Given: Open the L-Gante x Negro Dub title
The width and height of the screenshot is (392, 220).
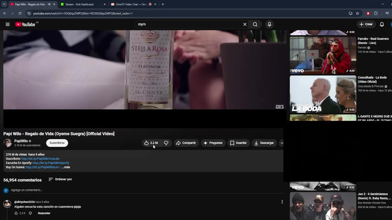Looking at the screenshot, I should click(x=375, y=118).
